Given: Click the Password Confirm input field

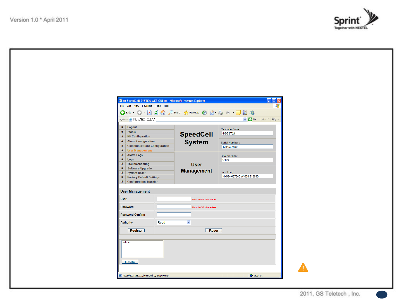Looking at the screenshot, I should tap(174, 215).
